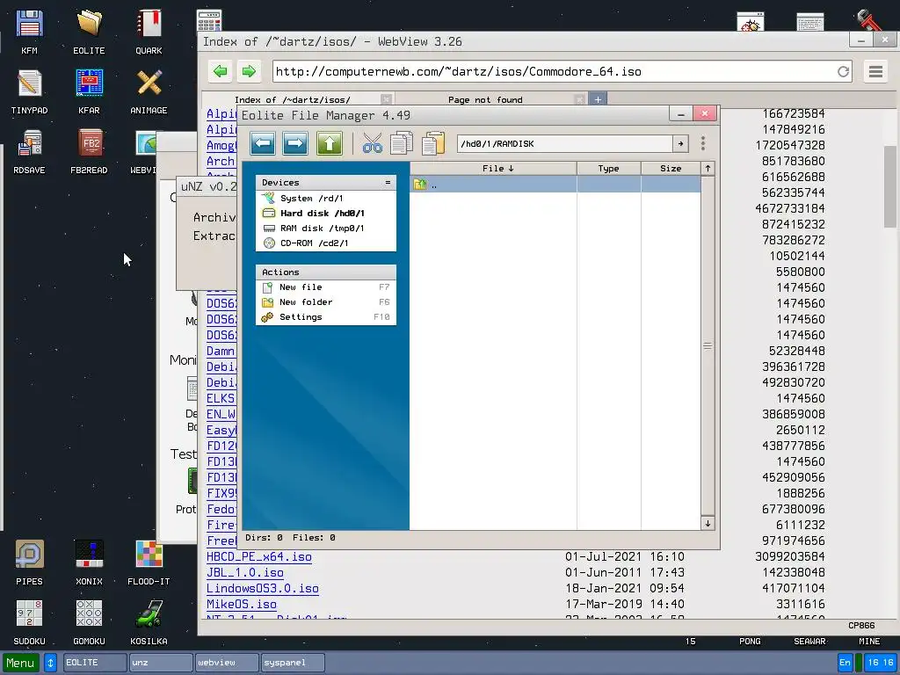Reload the page in WebView
900x675 pixels.
pos(843,72)
